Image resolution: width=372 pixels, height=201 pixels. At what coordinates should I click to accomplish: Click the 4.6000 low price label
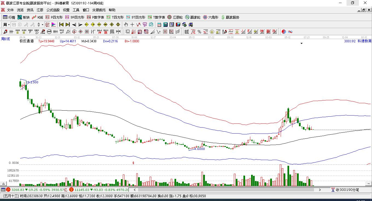[199, 149]
